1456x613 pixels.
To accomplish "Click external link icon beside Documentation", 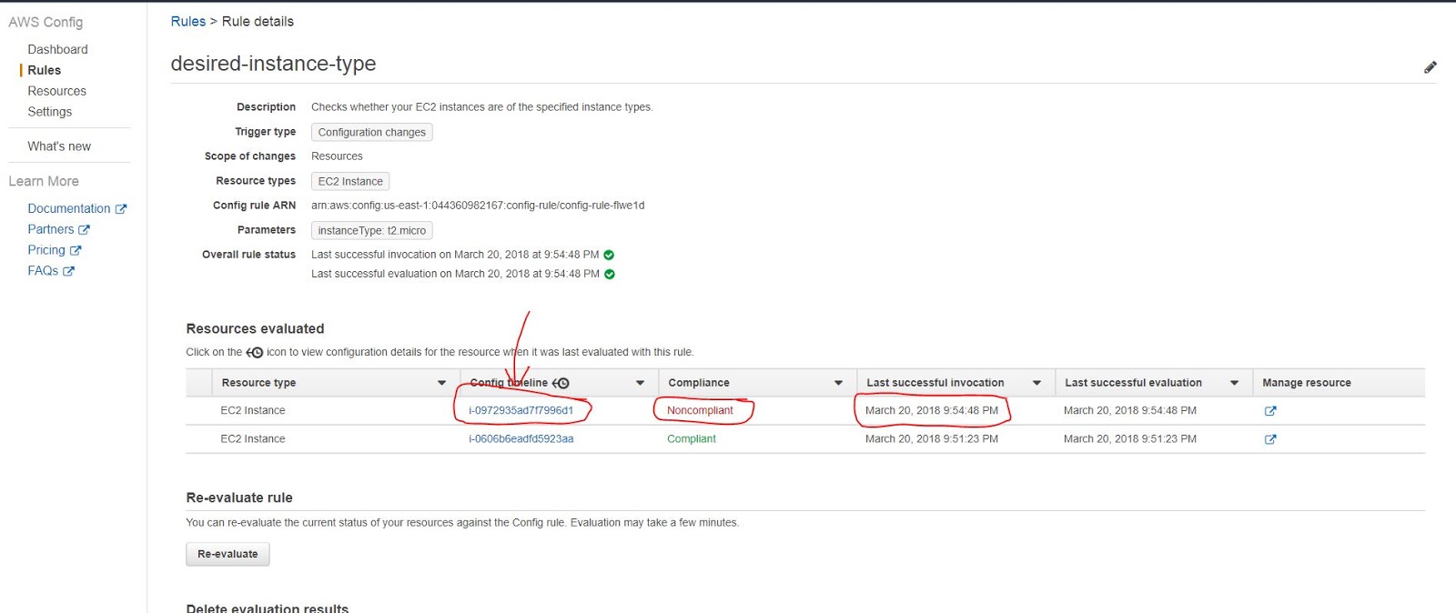I will [121, 209].
